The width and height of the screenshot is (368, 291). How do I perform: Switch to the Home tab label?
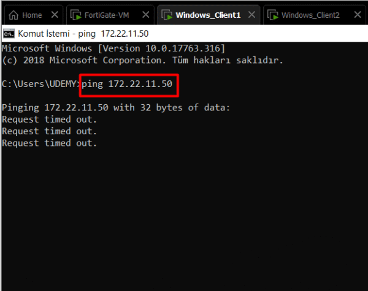(32, 14)
